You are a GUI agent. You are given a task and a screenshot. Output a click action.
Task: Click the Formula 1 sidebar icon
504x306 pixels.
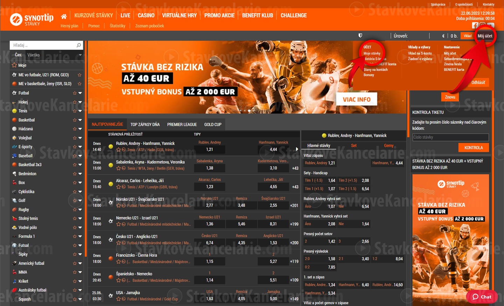click(14, 236)
